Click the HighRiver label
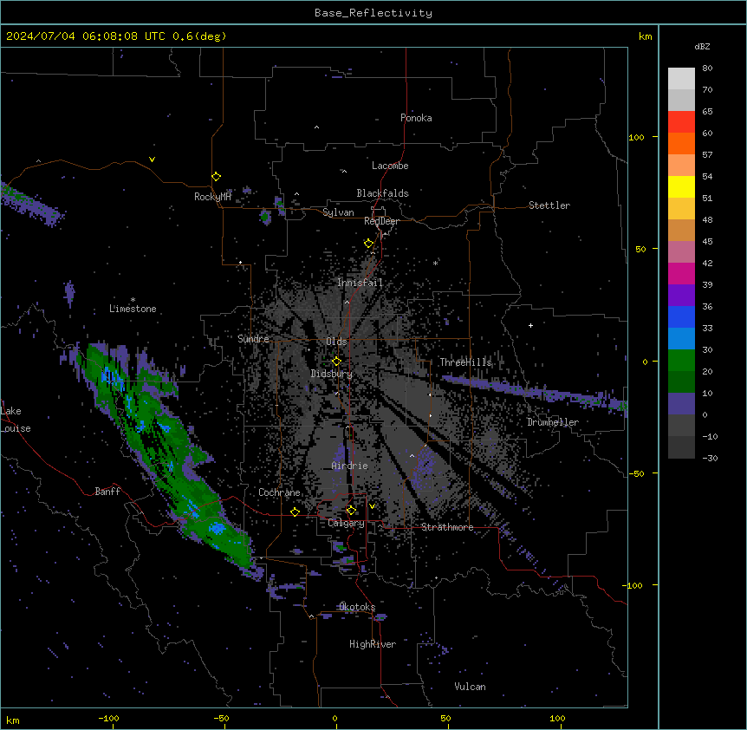The image size is (747, 730). (x=373, y=644)
